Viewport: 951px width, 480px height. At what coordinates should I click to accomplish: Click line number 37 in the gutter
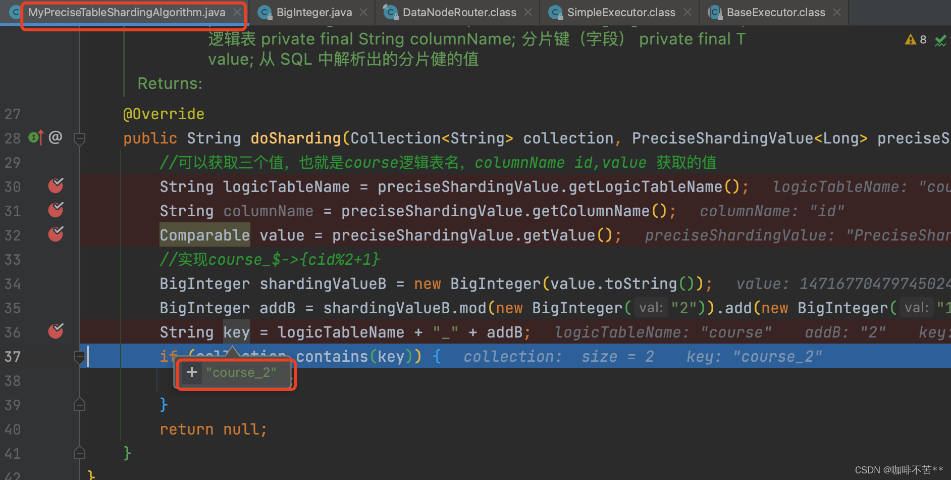point(13,357)
